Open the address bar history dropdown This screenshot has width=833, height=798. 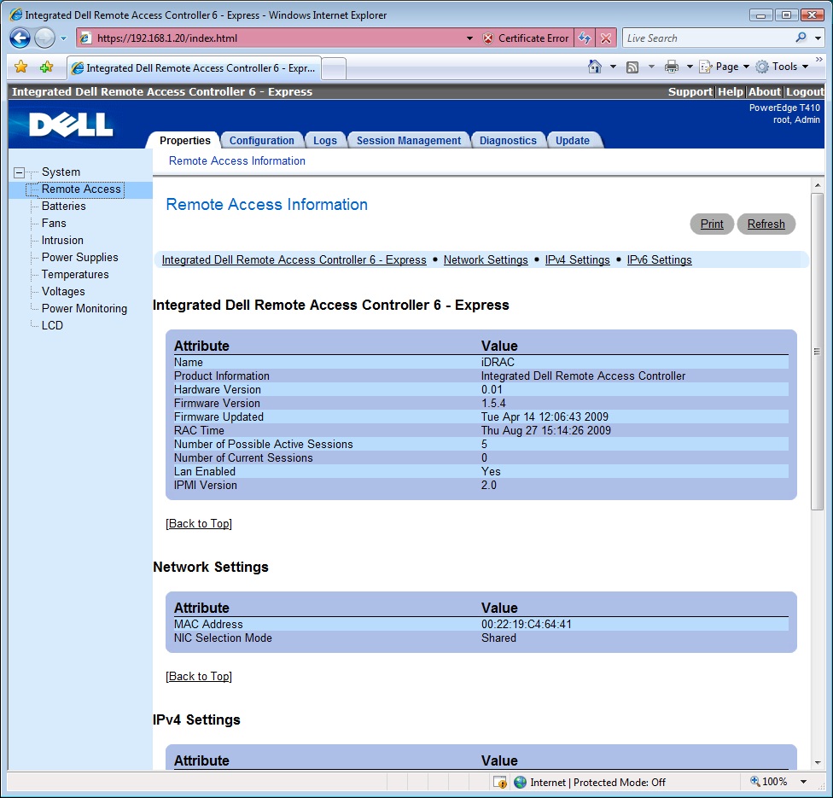click(x=469, y=38)
